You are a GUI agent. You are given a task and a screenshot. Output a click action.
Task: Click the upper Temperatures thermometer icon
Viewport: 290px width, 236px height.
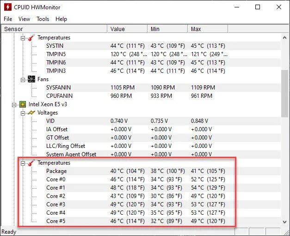point(31,38)
